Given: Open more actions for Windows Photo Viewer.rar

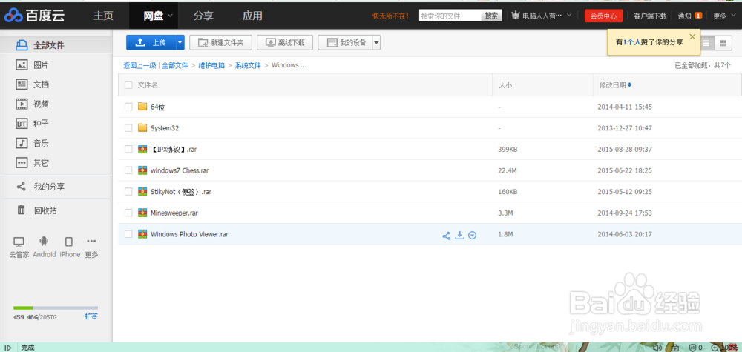Looking at the screenshot, I should (x=472, y=236).
